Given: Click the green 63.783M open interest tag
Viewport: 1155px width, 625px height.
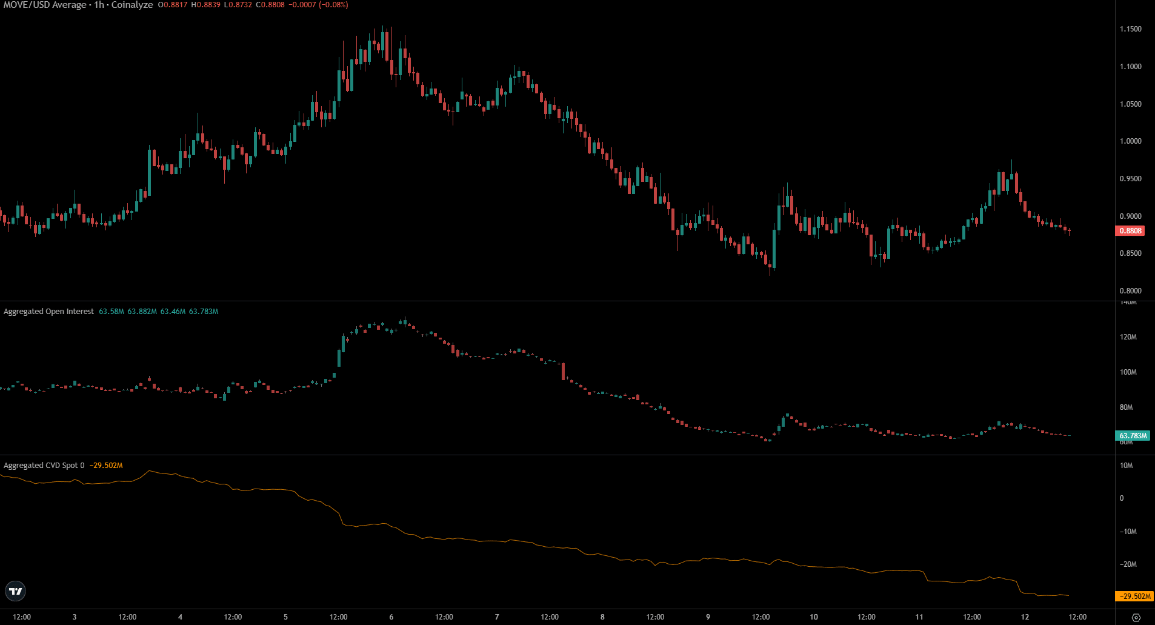Looking at the screenshot, I should pyautogui.click(x=1133, y=436).
